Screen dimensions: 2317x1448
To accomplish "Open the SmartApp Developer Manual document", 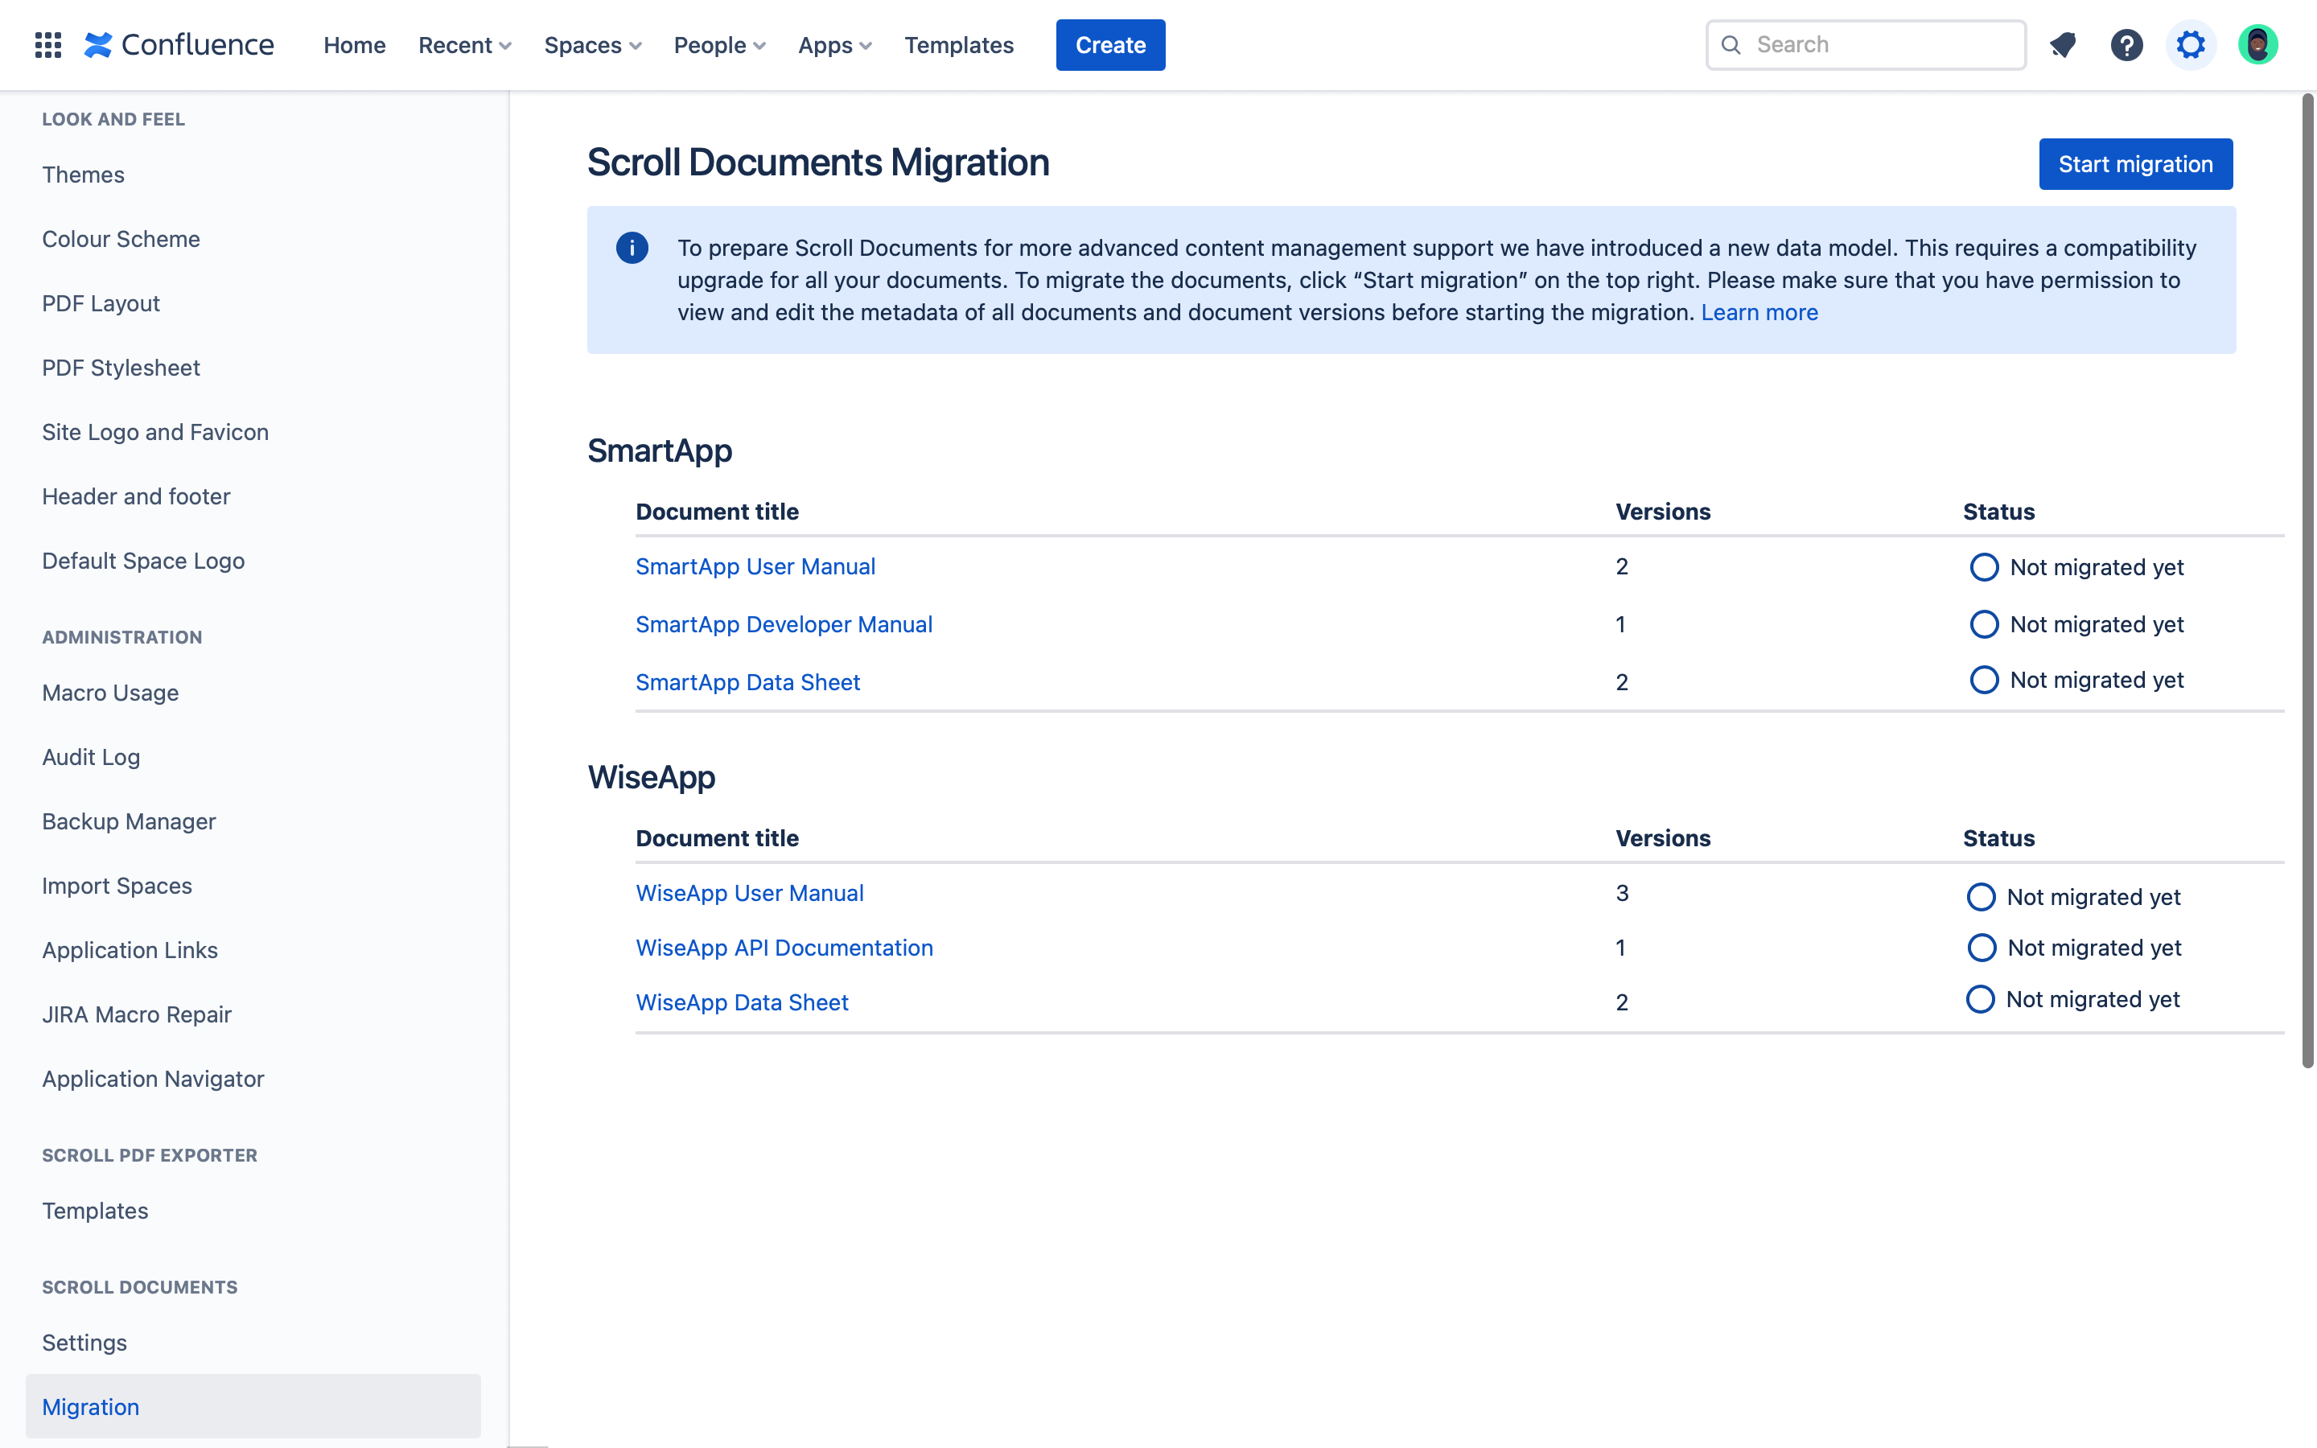I will point(784,623).
